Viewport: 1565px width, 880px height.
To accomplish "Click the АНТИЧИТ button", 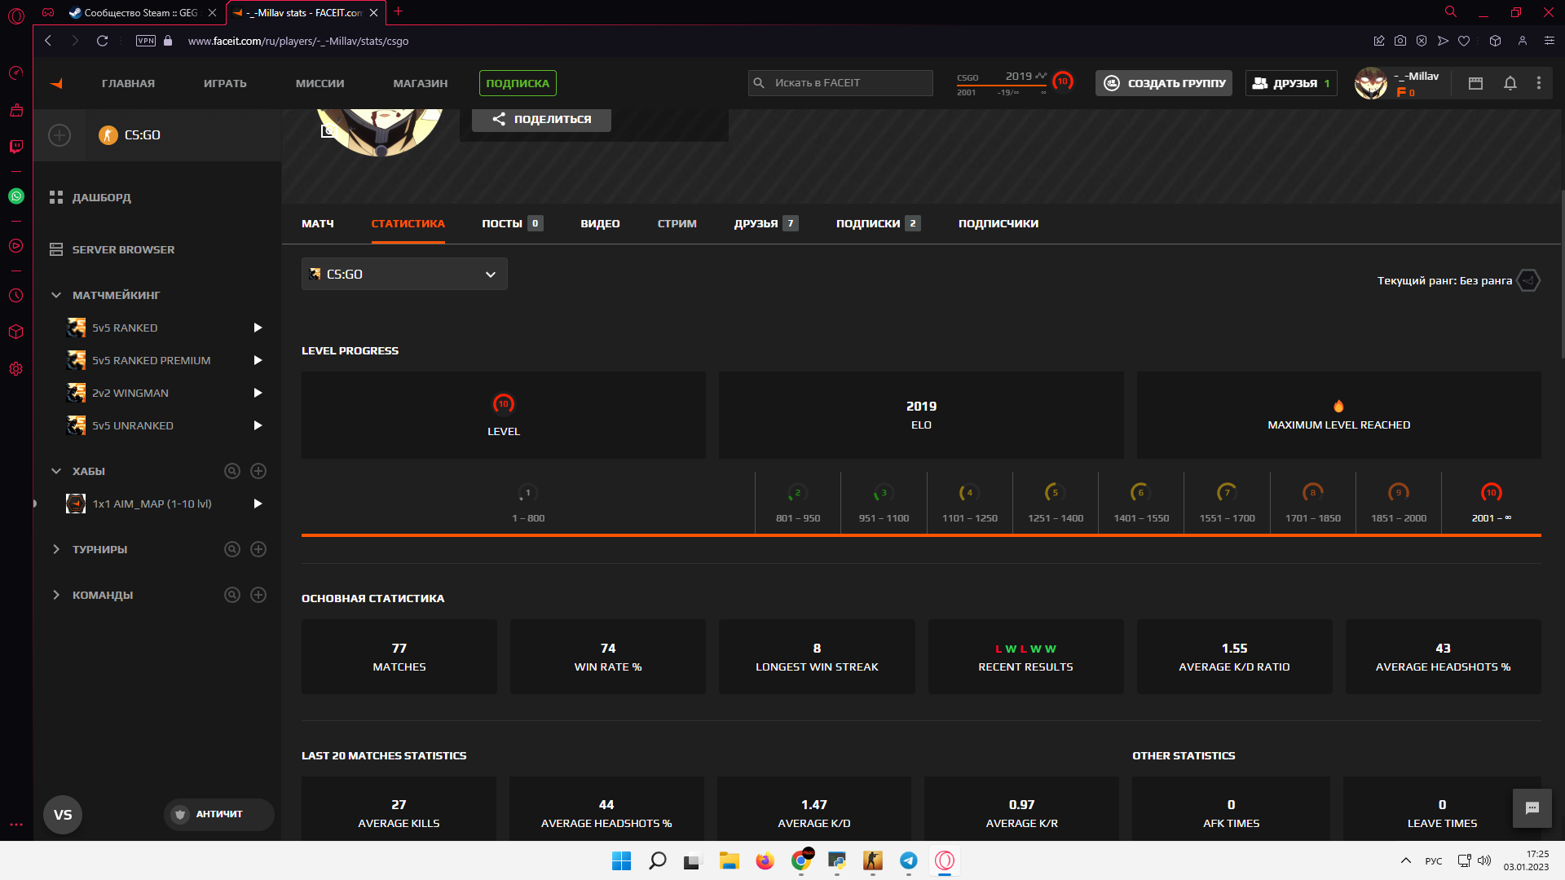I will pos(218,814).
